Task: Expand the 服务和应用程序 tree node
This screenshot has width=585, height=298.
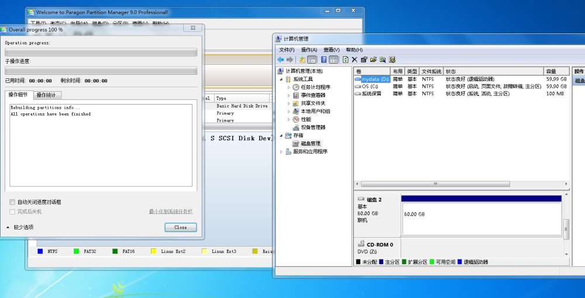Action: coord(281,151)
